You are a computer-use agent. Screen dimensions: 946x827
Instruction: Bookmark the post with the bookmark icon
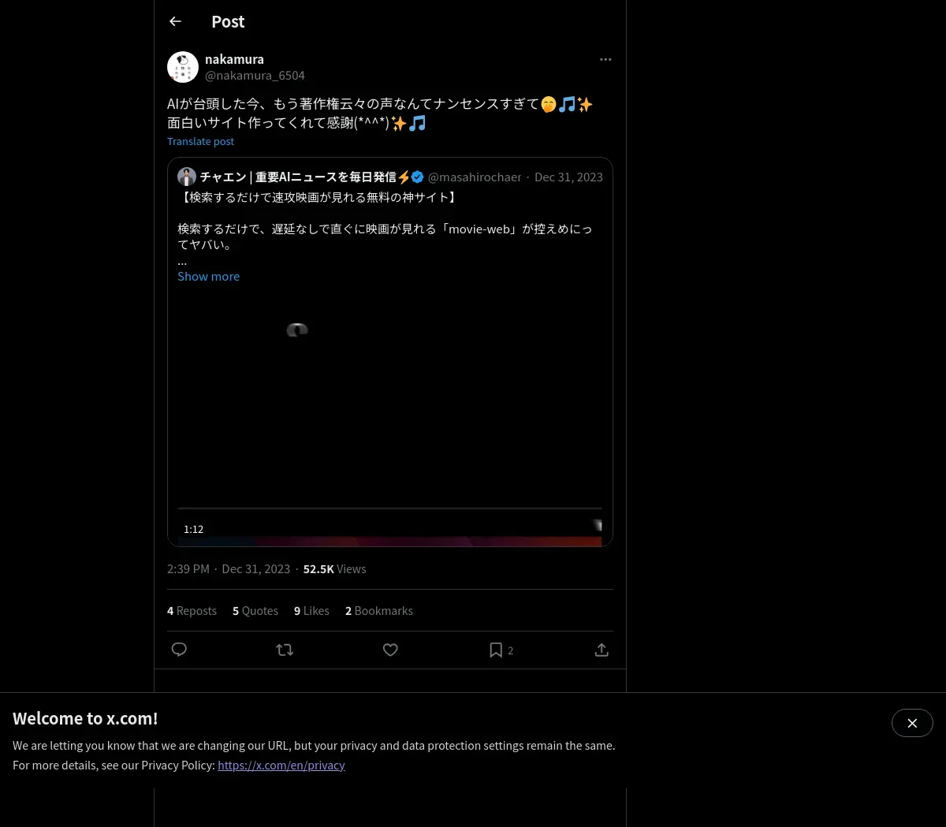(x=496, y=650)
